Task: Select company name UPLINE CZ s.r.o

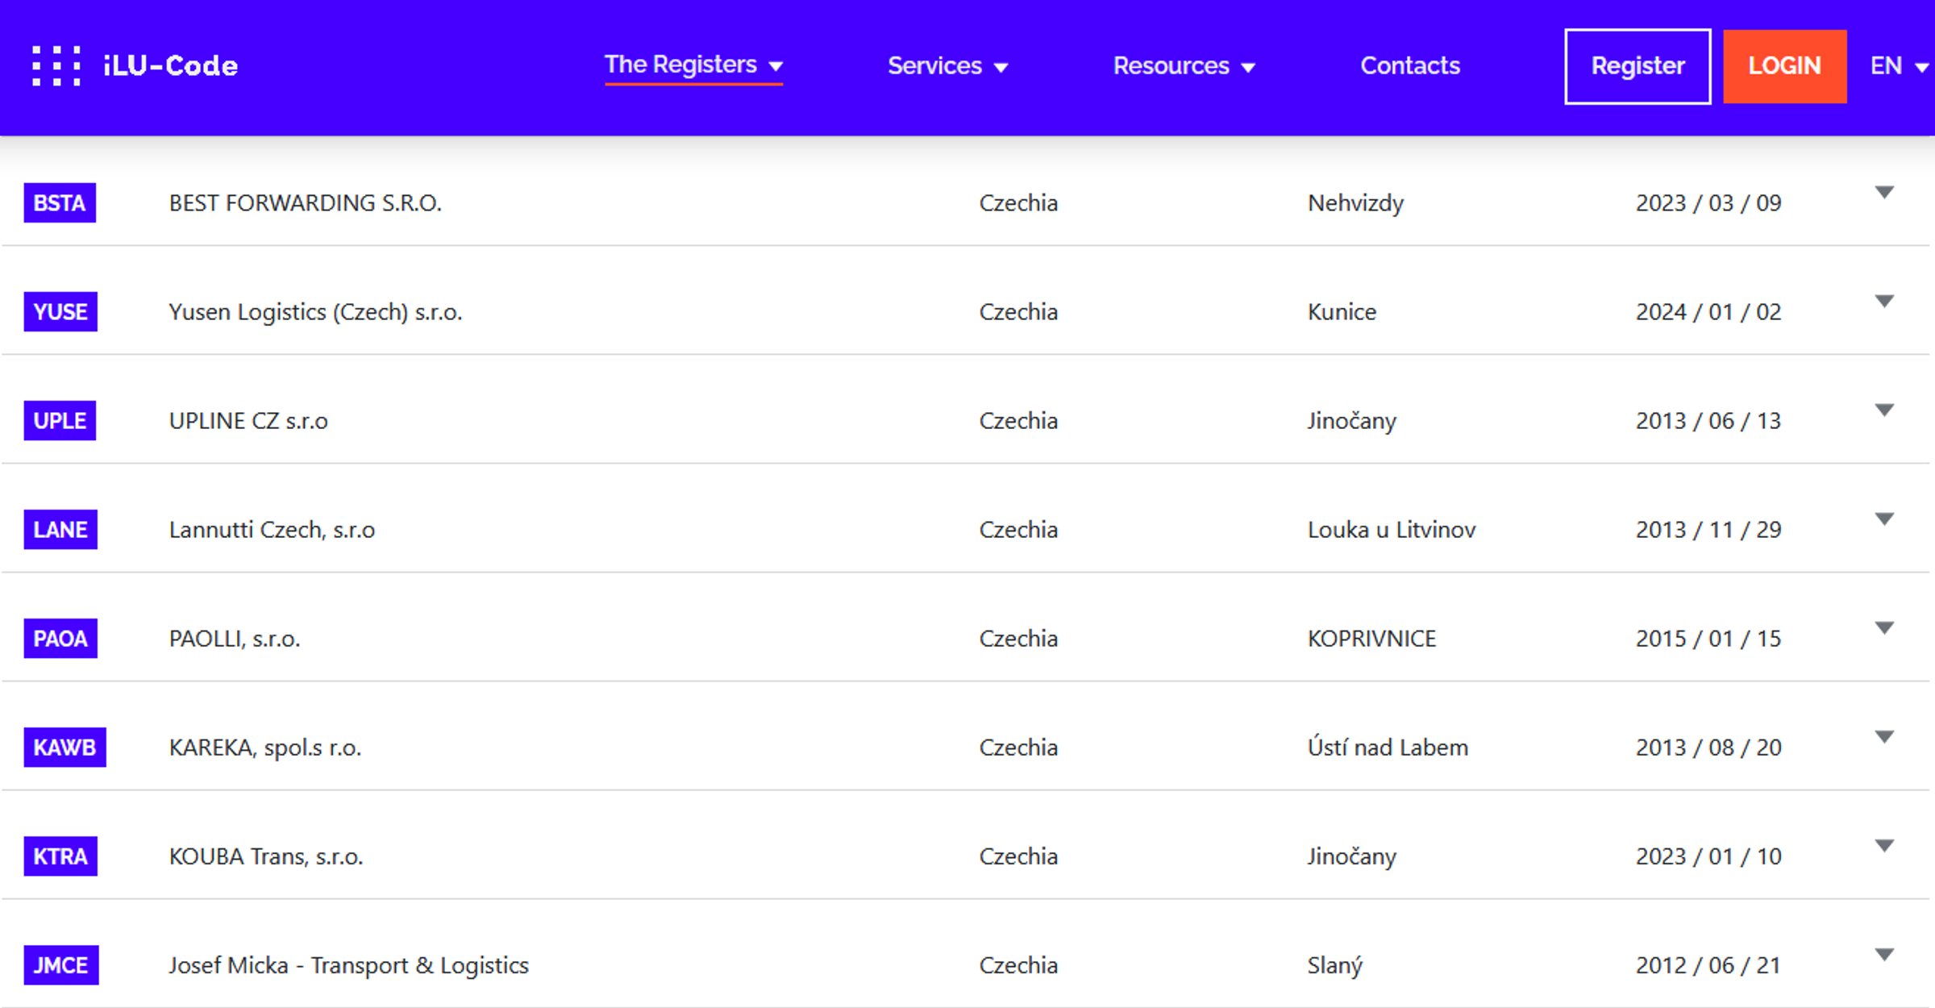Action: tap(248, 421)
